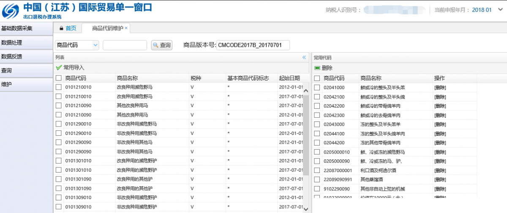Screen dimensions: 507x213
Task: Click the search keyword input field
Action: point(125,45)
